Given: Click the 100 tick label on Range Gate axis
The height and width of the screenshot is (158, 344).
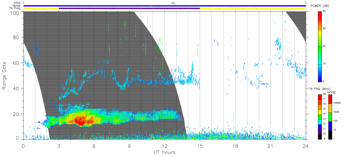Looking at the screenshot, I should (15, 13).
